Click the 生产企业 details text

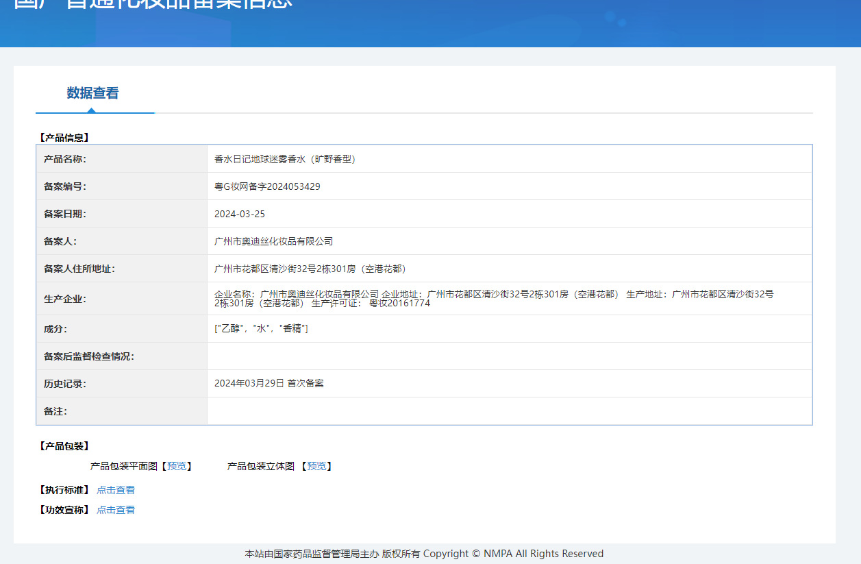(x=494, y=298)
